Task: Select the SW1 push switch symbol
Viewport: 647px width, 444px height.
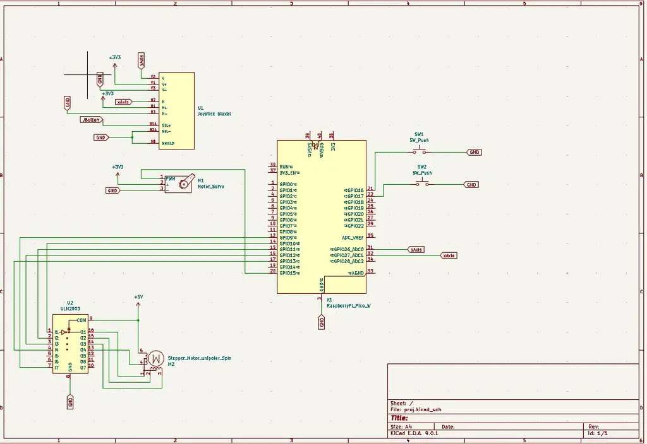Action: click(x=420, y=151)
